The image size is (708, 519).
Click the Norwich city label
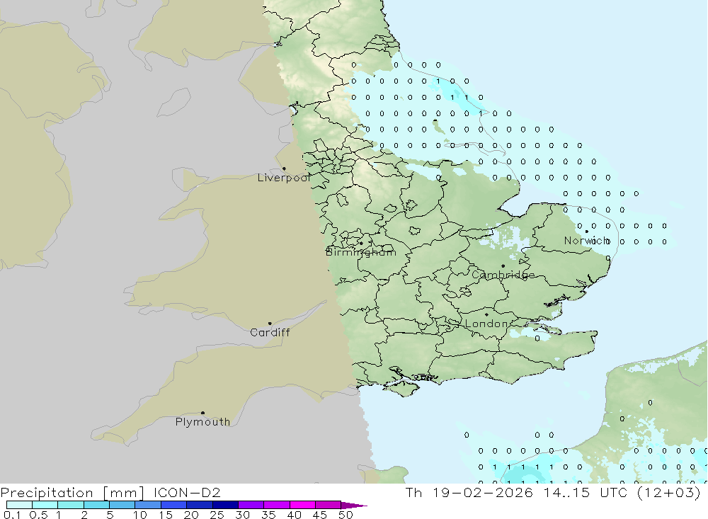click(587, 241)
